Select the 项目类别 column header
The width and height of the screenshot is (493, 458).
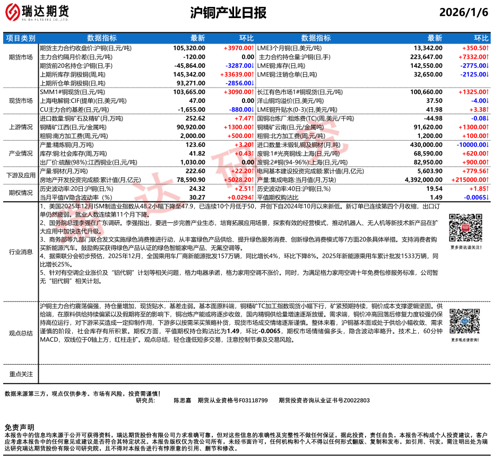point(21,38)
